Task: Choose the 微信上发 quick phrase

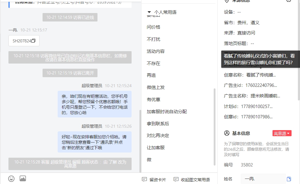Action: pos(156,87)
